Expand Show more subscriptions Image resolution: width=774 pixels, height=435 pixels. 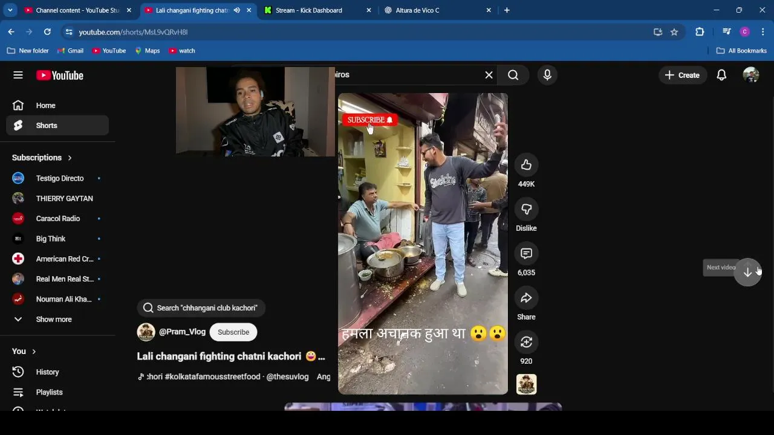58,319
